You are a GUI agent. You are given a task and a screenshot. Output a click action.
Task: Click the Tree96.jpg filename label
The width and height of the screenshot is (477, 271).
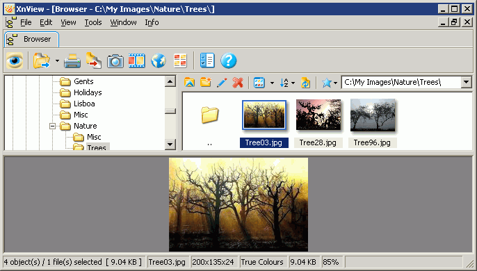coord(372,142)
